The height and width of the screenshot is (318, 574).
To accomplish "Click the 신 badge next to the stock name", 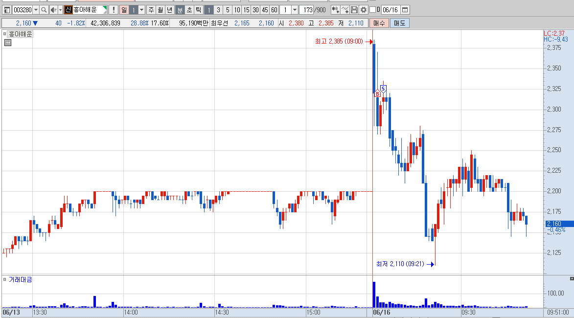I will (68, 10).
